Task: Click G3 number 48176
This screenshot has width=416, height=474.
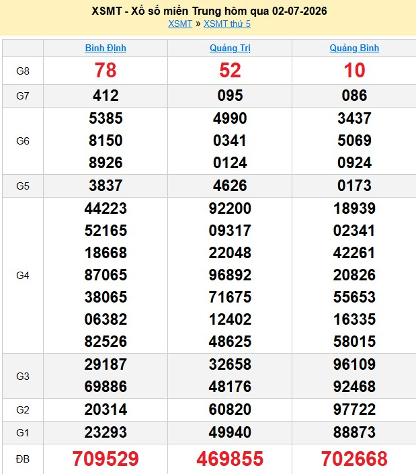Action: 230,387
